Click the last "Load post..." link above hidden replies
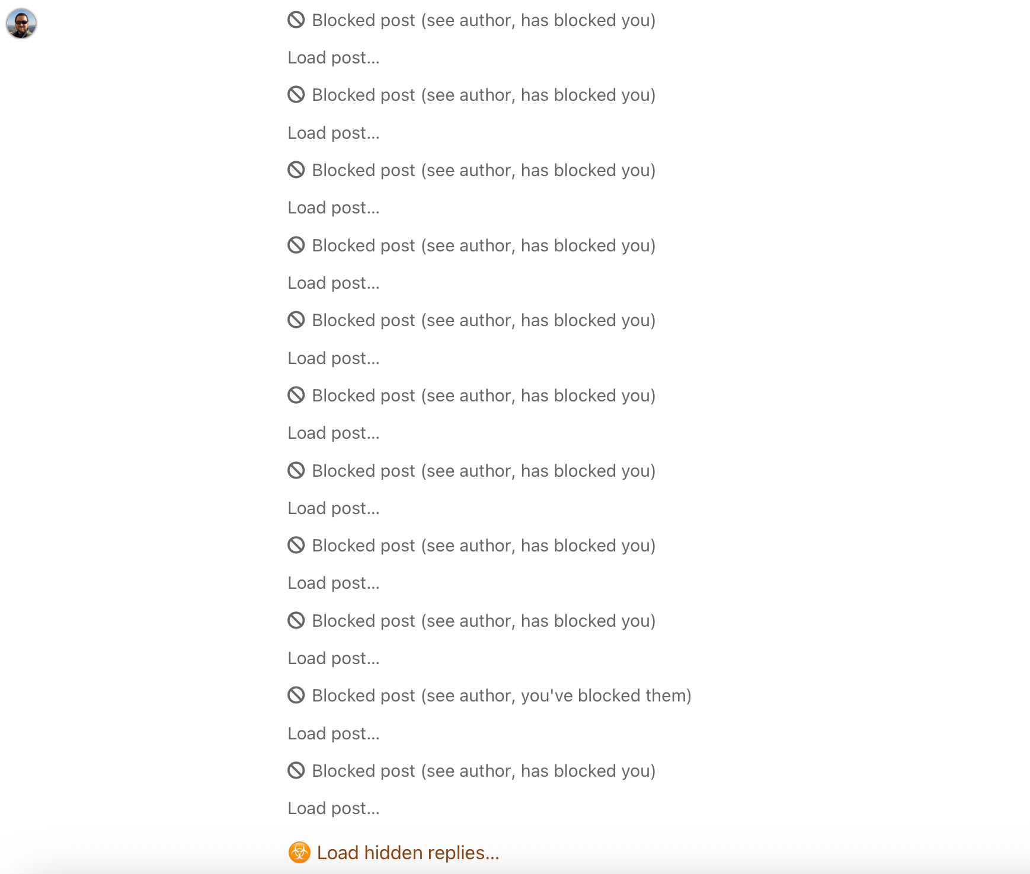This screenshot has height=874, width=1030. [334, 808]
